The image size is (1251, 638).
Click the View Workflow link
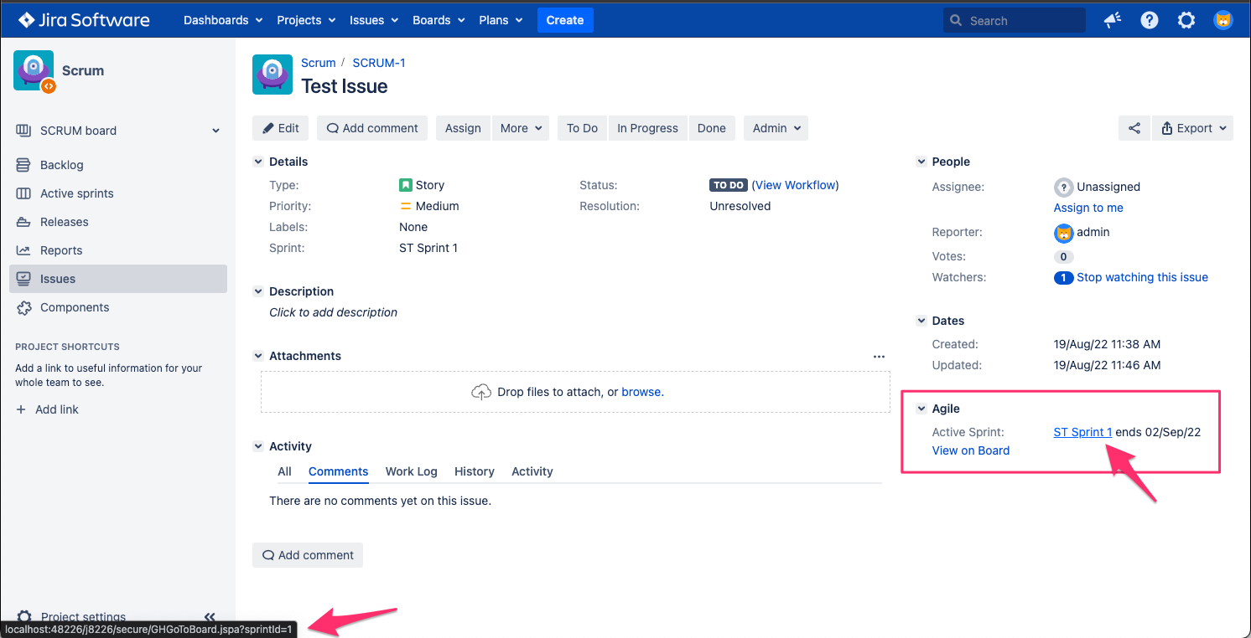tap(795, 185)
